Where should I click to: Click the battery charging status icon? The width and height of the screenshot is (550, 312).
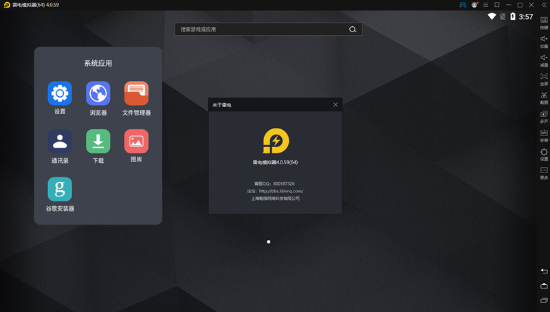(513, 16)
